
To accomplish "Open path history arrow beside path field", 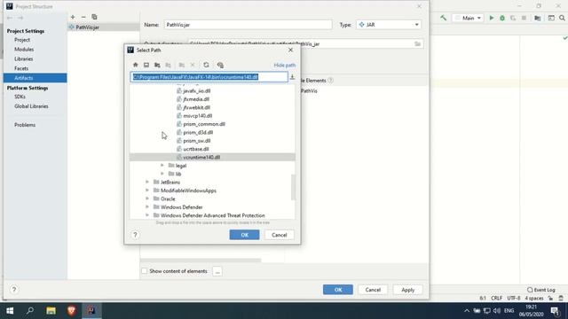I will pos(292,77).
